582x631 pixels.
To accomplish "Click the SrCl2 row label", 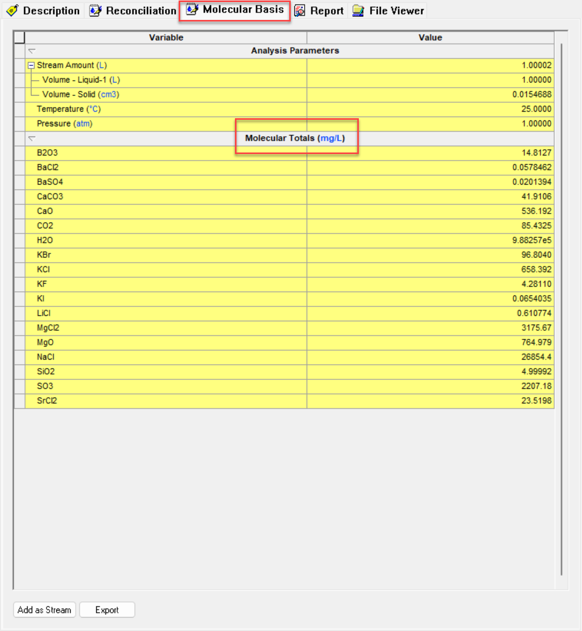I will [47, 401].
